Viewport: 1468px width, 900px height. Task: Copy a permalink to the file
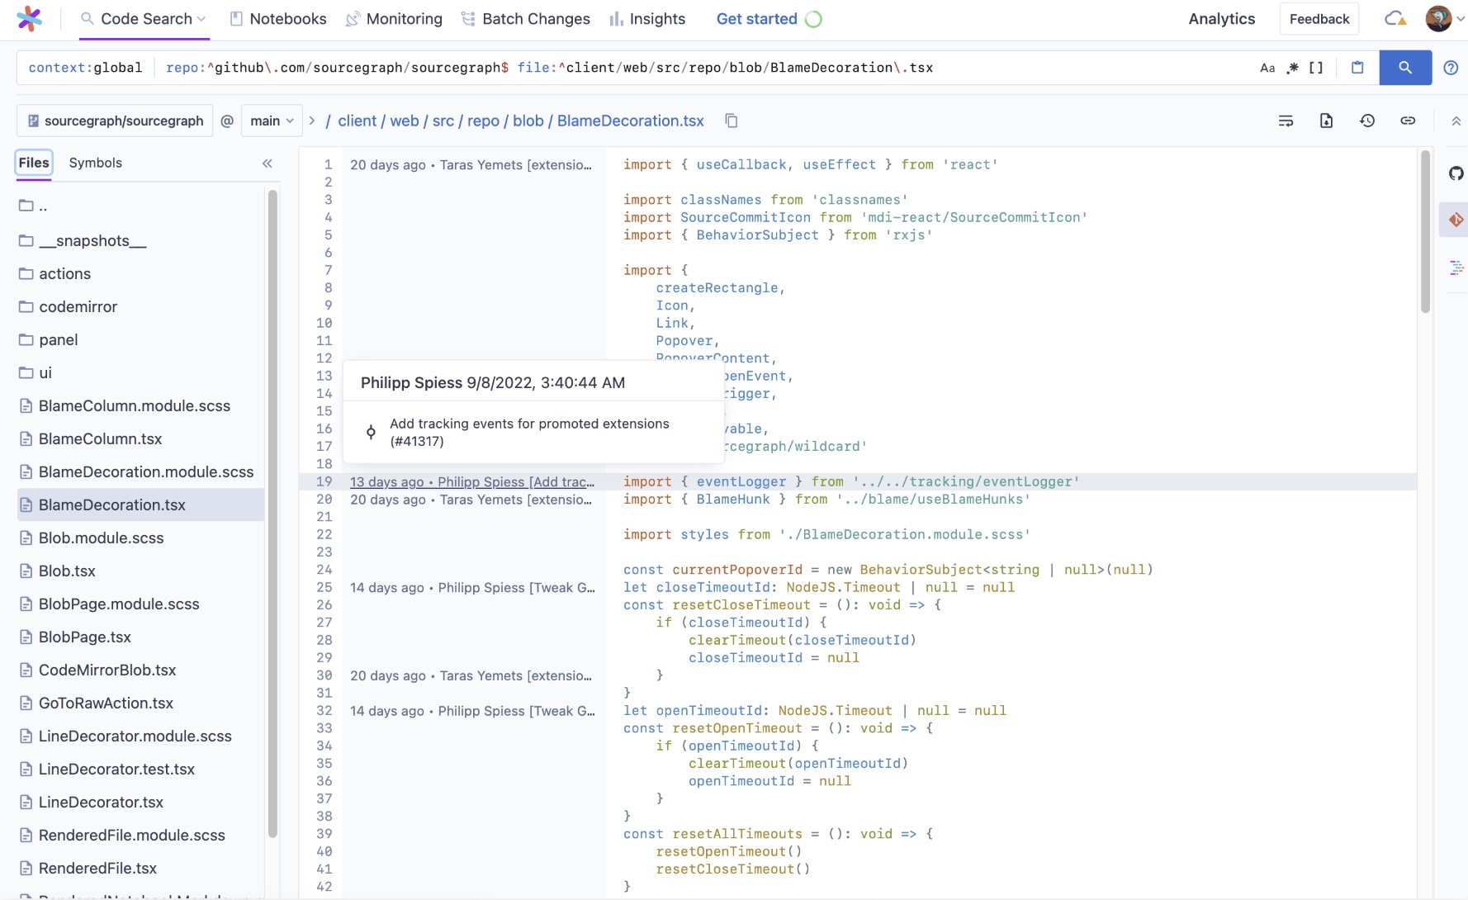(x=1409, y=121)
